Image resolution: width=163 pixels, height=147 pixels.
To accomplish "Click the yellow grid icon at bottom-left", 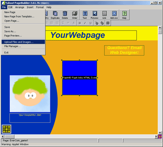I will tap(7, 129).
